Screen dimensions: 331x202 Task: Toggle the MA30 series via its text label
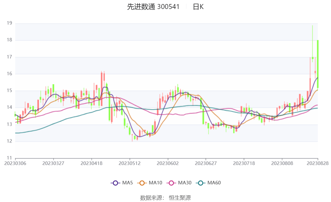185,183
